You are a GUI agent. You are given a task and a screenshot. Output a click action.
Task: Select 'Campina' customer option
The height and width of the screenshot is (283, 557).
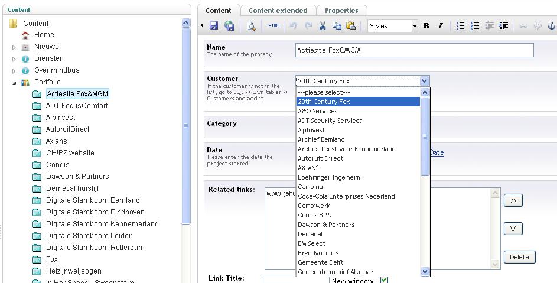tap(358, 187)
